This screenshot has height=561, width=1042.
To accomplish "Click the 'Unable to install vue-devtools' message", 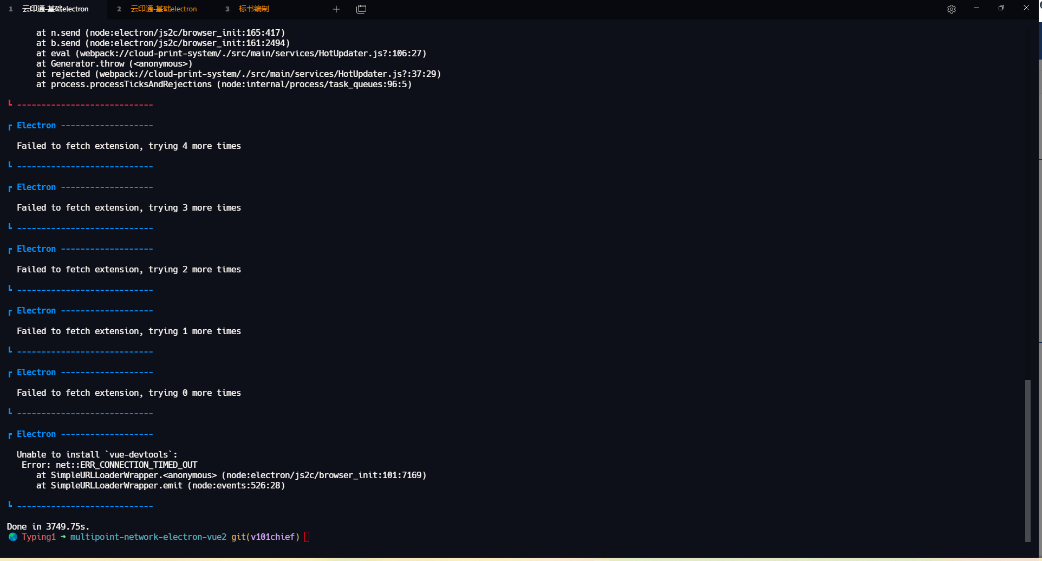I will 97,455.
